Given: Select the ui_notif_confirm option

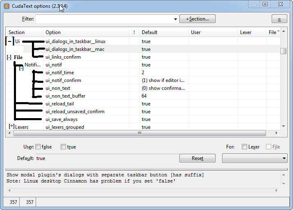Looking at the screenshot, I should pos(63,80).
